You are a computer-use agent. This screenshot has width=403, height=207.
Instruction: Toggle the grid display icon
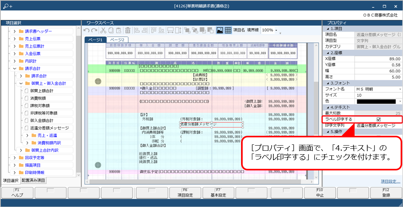[228, 30]
